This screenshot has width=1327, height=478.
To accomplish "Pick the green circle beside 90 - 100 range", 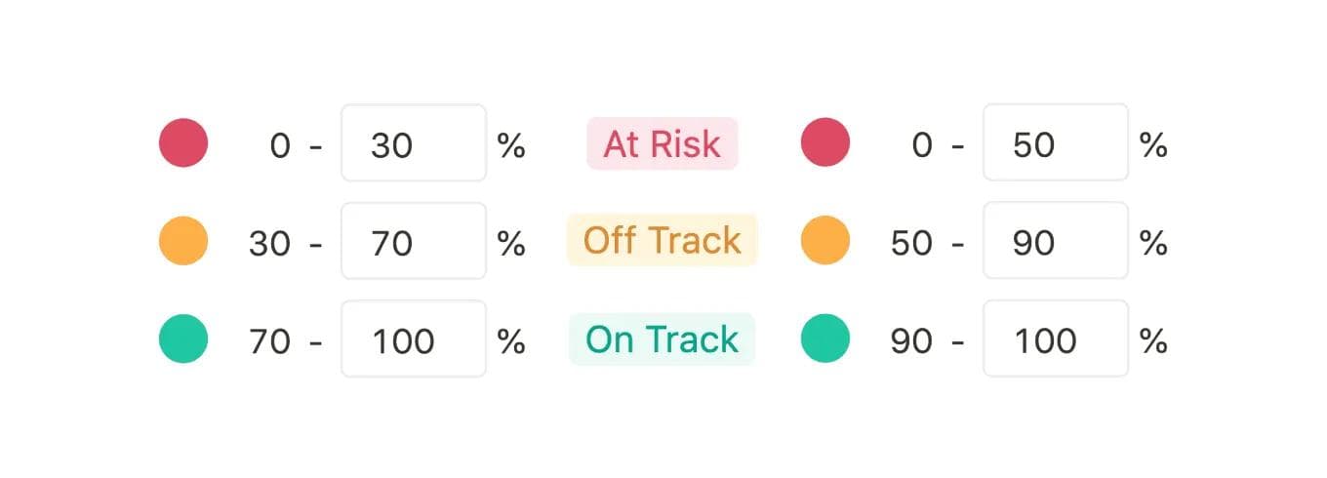I will [x=825, y=339].
